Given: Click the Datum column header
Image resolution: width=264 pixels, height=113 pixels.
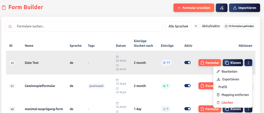Looking at the screenshot, I should point(121,46).
